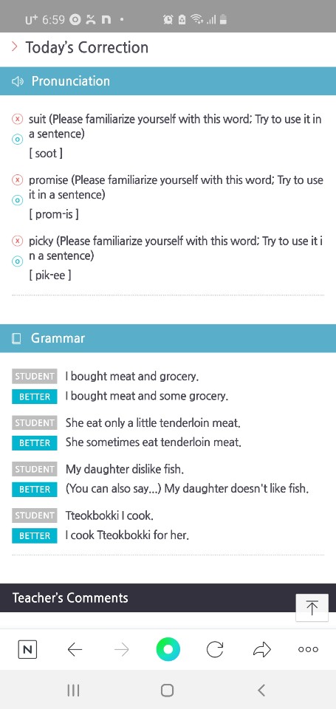Tap the Android recent apps button
The height and width of the screenshot is (709, 336).
point(73,690)
